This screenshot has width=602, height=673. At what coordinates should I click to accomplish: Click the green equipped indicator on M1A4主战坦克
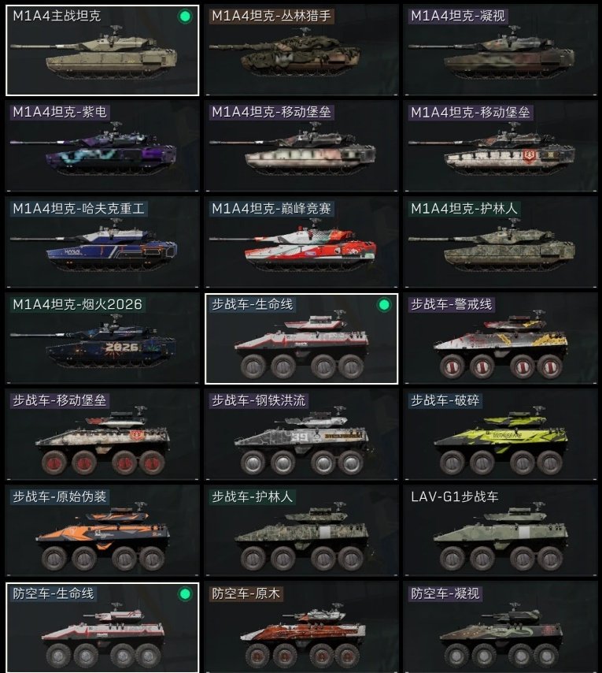pos(185,17)
